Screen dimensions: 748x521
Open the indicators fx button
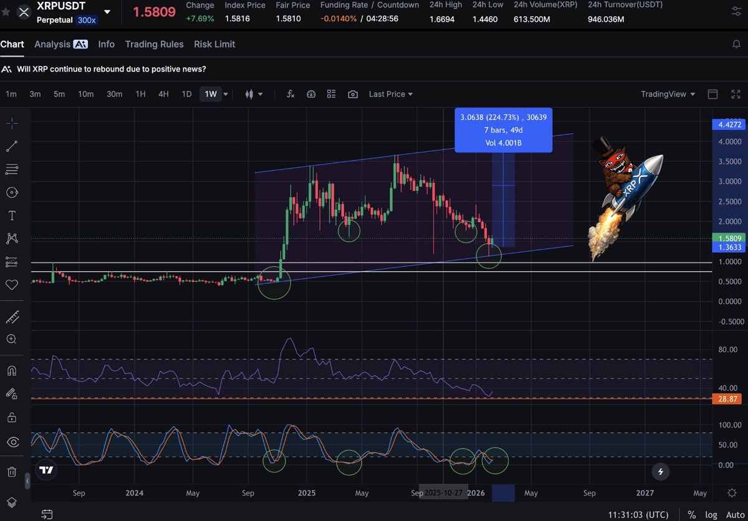[x=290, y=94]
